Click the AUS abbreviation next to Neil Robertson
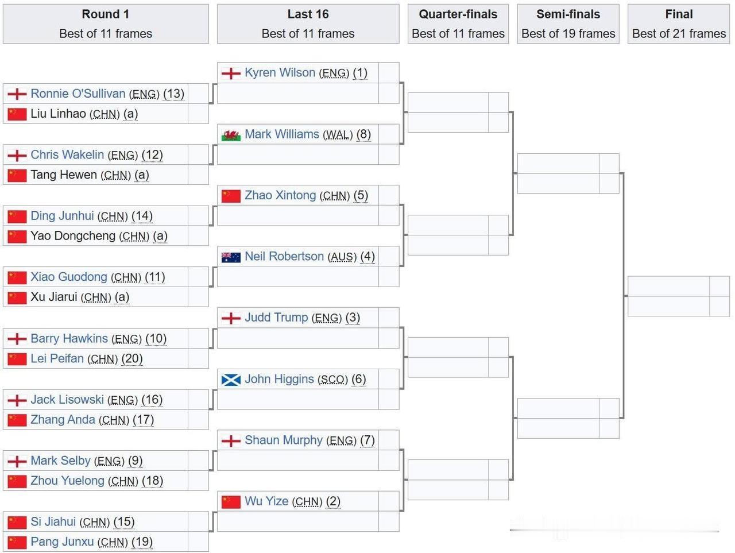This screenshot has width=735, height=553. coord(342,257)
